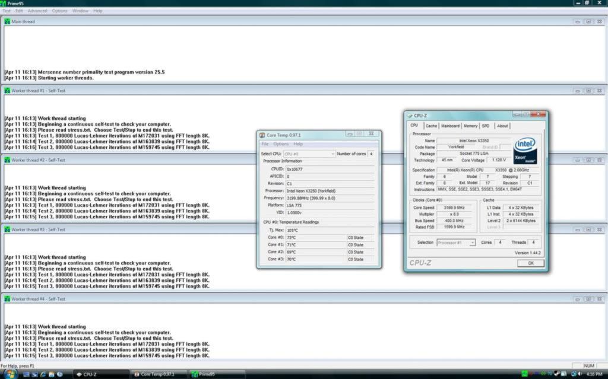Switch to the Cache tab in CPU-Z

coord(431,126)
